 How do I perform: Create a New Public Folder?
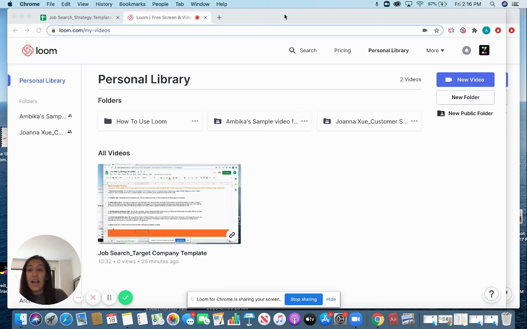[x=465, y=113]
